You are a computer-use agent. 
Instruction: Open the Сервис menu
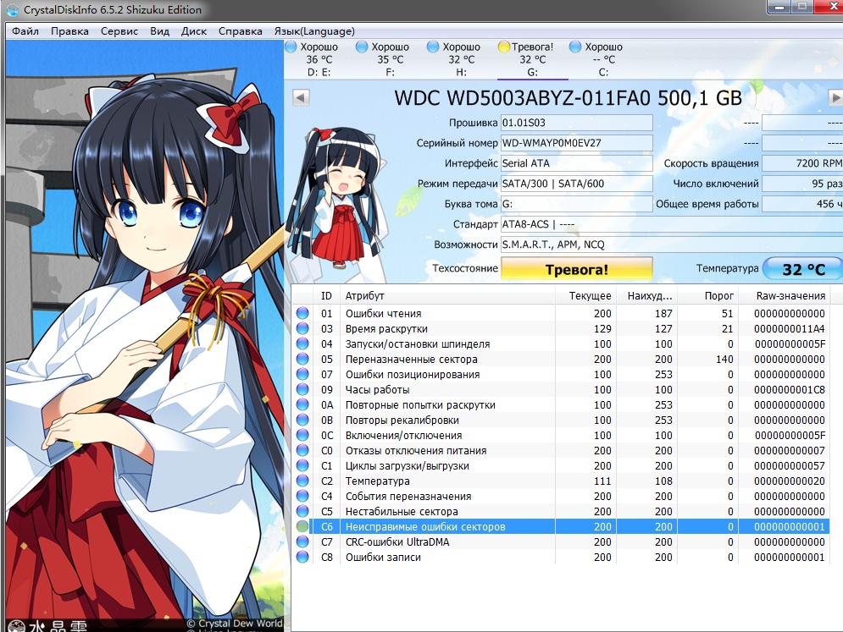119,31
